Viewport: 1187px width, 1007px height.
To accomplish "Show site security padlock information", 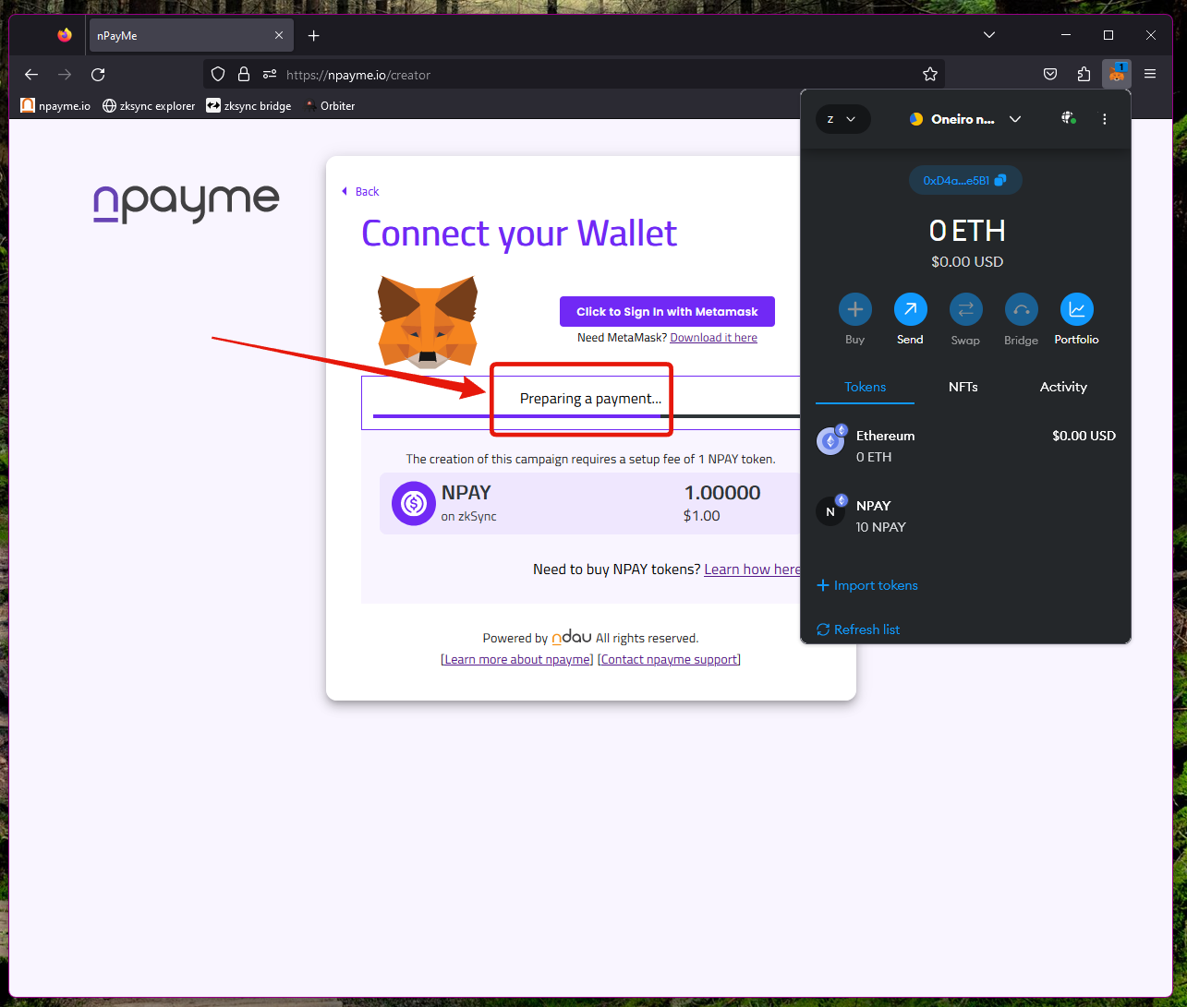I will [x=244, y=75].
